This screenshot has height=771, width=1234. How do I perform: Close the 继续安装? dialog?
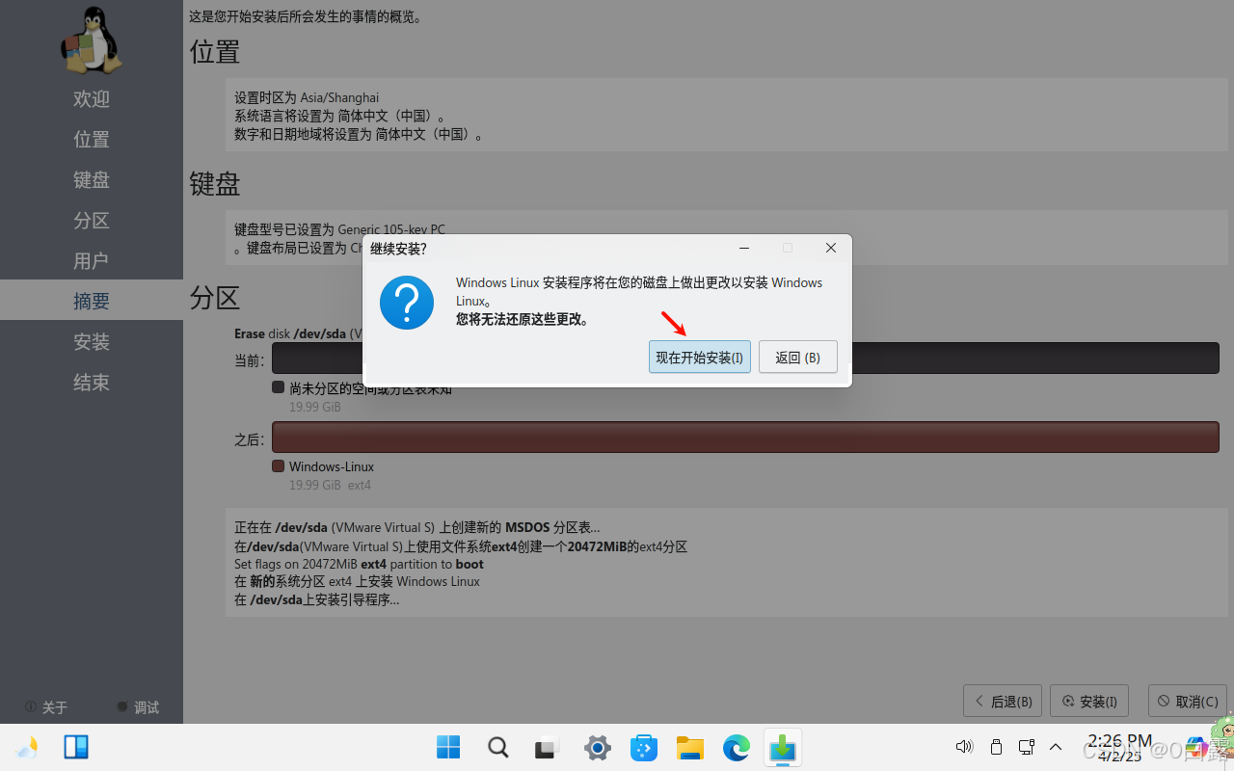click(x=831, y=248)
